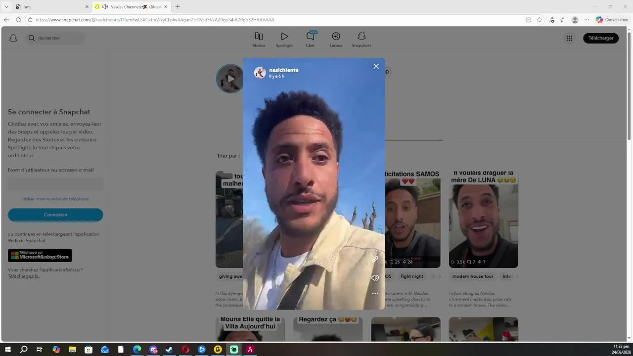Open the Chat tab

(310, 40)
